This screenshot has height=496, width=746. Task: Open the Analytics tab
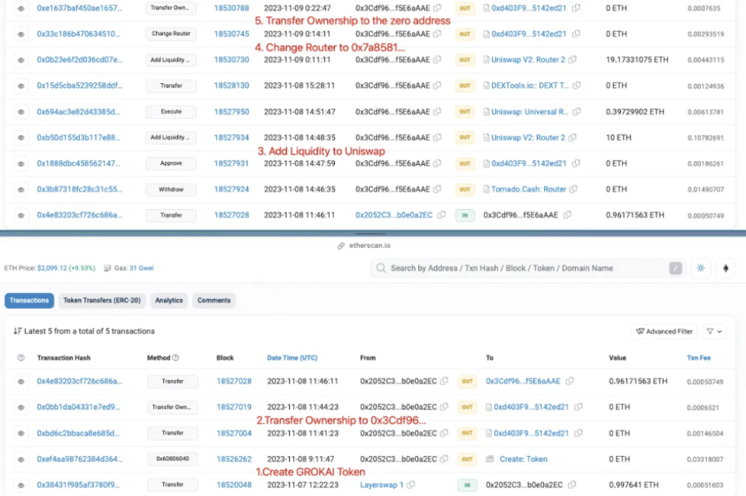[169, 301]
